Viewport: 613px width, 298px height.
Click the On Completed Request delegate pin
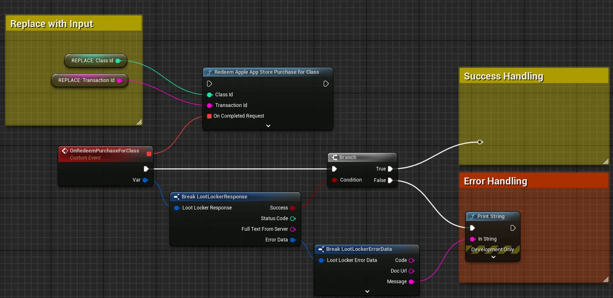point(209,116)
